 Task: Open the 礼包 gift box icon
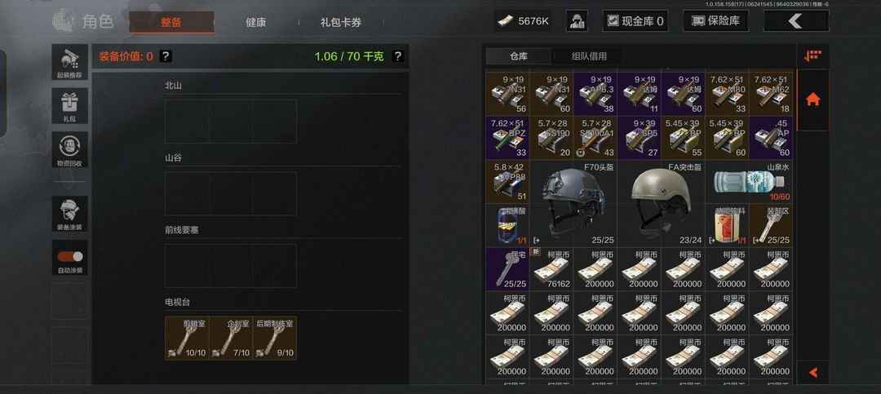pyautogui.click(x=69, y=106)
